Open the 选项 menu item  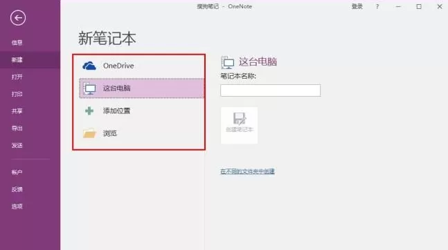click(x=17, y=206)
